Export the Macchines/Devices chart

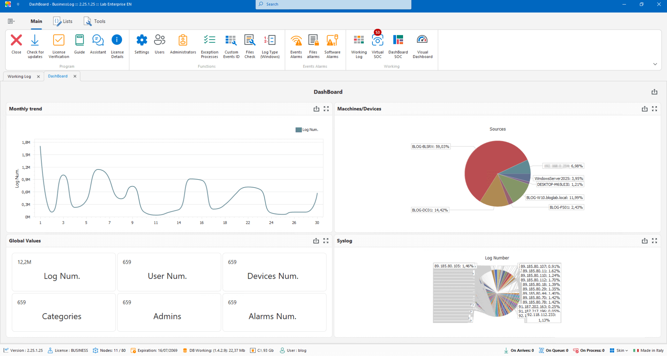[x=644, y=109]
